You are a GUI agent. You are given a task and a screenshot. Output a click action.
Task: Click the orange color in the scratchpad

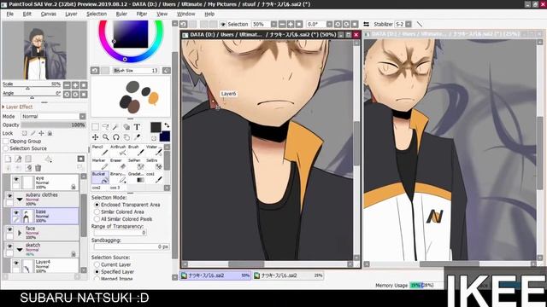tap(153, 98)
